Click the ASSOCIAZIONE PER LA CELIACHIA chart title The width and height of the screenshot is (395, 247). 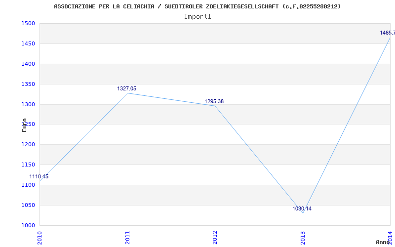point(197,6)
